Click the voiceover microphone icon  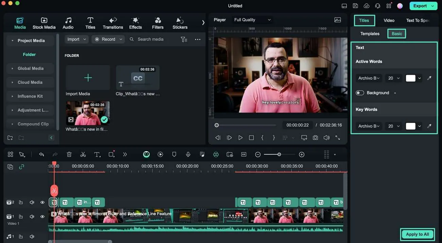188,155
